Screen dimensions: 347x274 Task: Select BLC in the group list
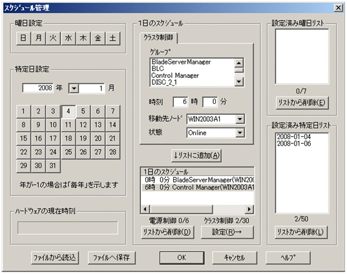coord(193,69)
